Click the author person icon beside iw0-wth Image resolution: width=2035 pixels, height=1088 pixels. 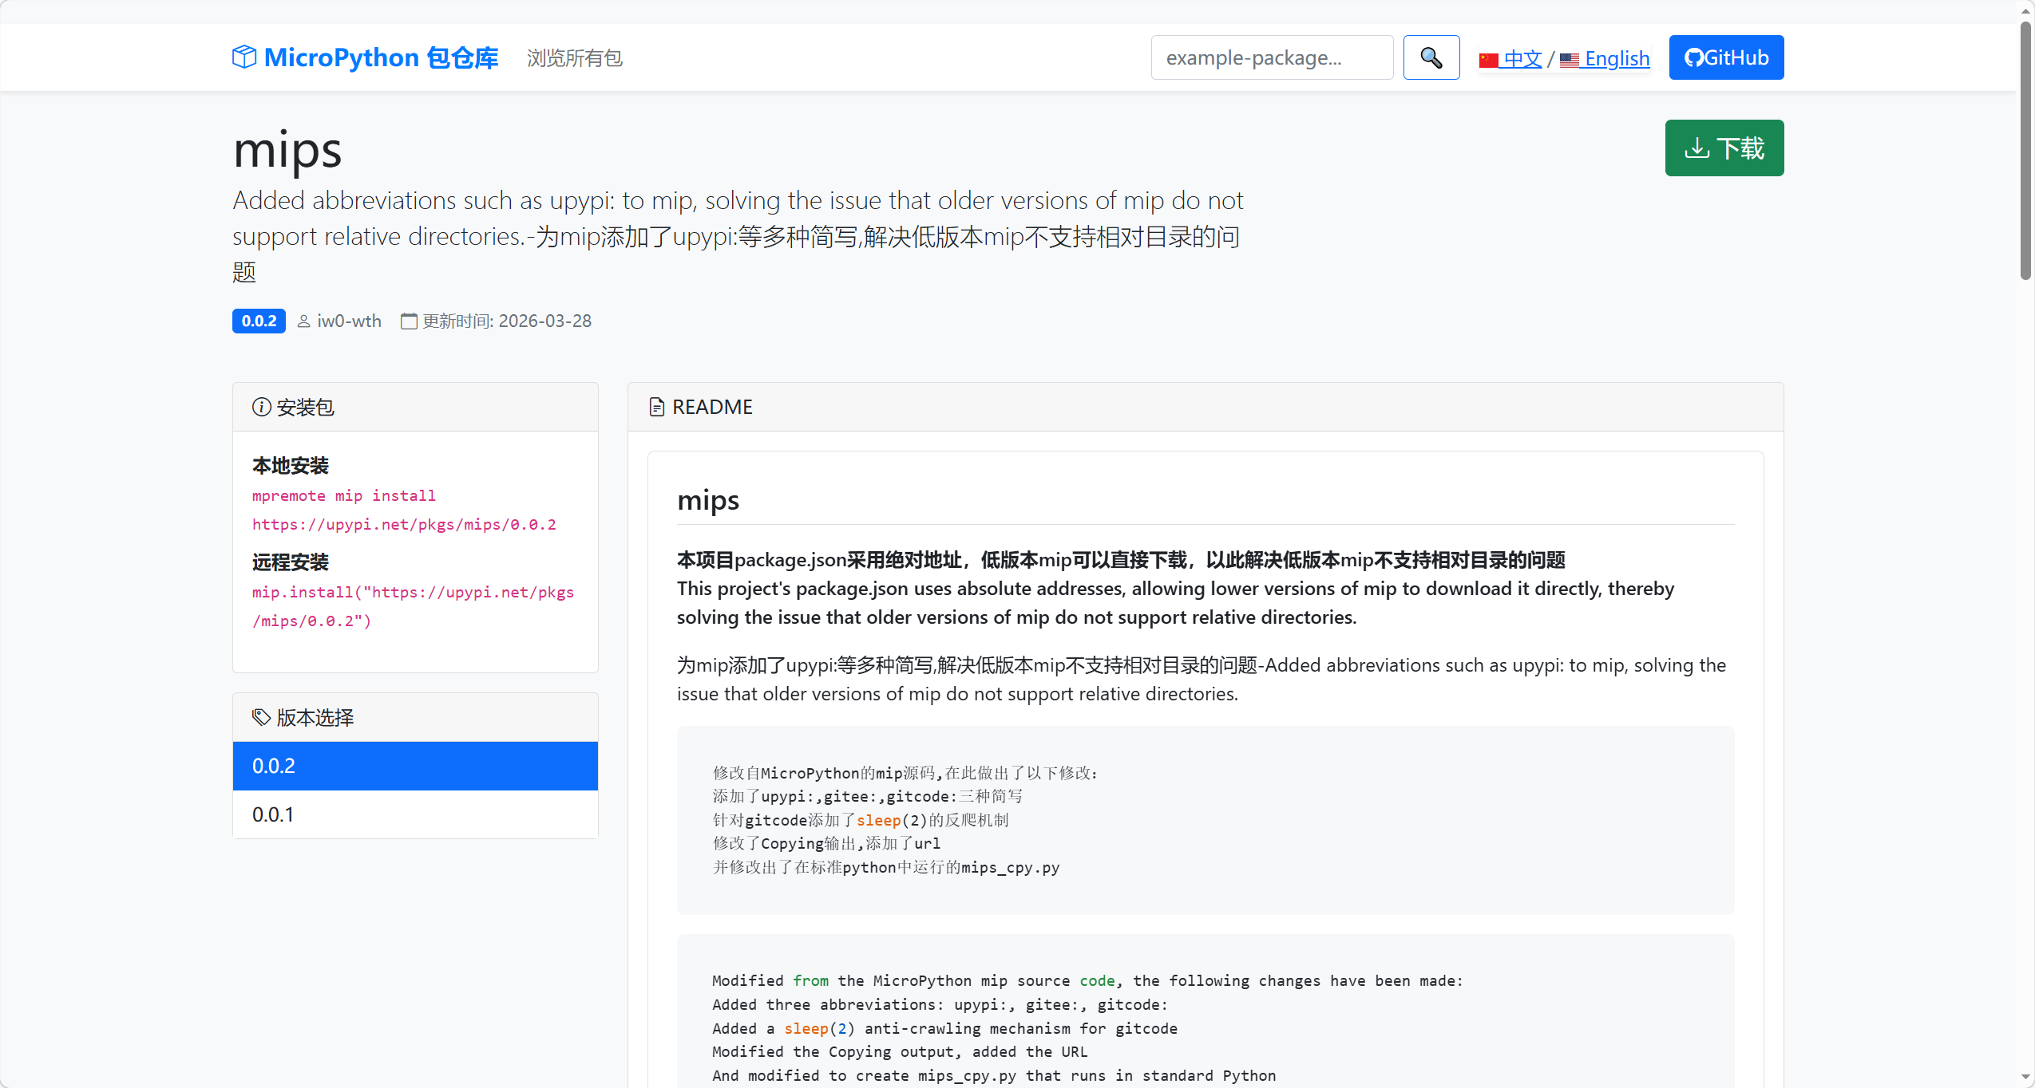tap(303, 321)
